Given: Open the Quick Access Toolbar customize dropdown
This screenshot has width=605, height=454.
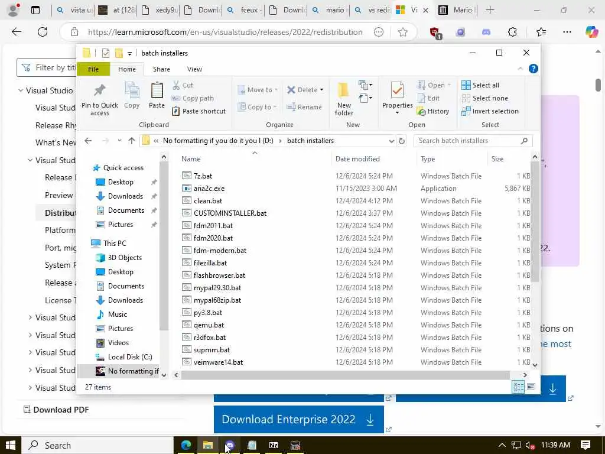Looking at the screenshot, I should click(129, 53).
